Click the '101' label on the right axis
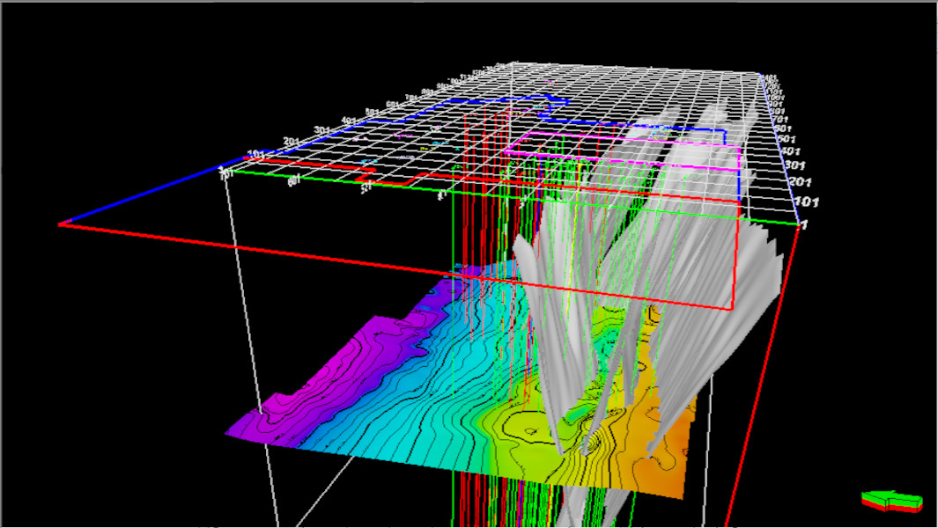938x528 pixels. click(x=806, y=202)
